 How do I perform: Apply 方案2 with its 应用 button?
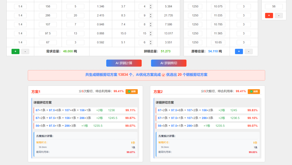click(x=254, y=92)
